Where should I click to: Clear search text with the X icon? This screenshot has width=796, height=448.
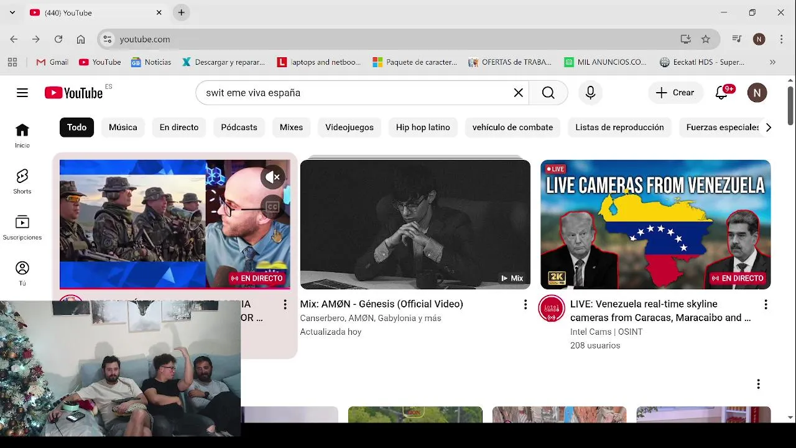coord(518,93)
